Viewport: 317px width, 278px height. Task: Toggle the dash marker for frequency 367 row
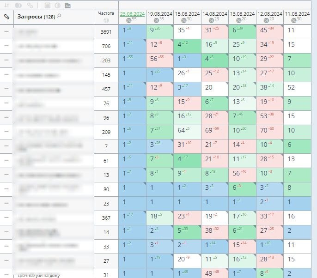[6, 218]
